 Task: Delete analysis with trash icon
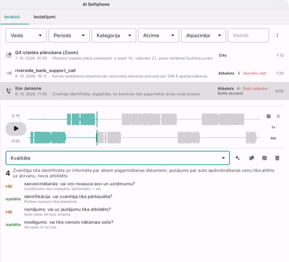(x=277, y=158)
